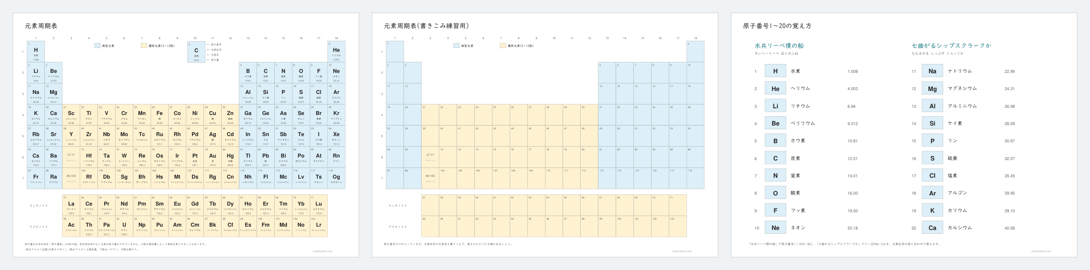Click the 57-71 placeholder cell on the practice sheet
This screenshot has height=270, width=1090.
point(430,157)
